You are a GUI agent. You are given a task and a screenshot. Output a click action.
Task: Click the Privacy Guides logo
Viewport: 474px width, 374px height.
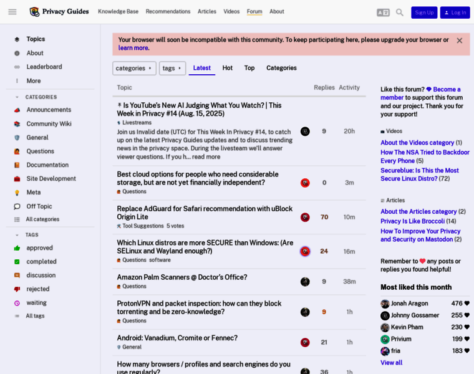pyautogui.click(x=59, y=11)
